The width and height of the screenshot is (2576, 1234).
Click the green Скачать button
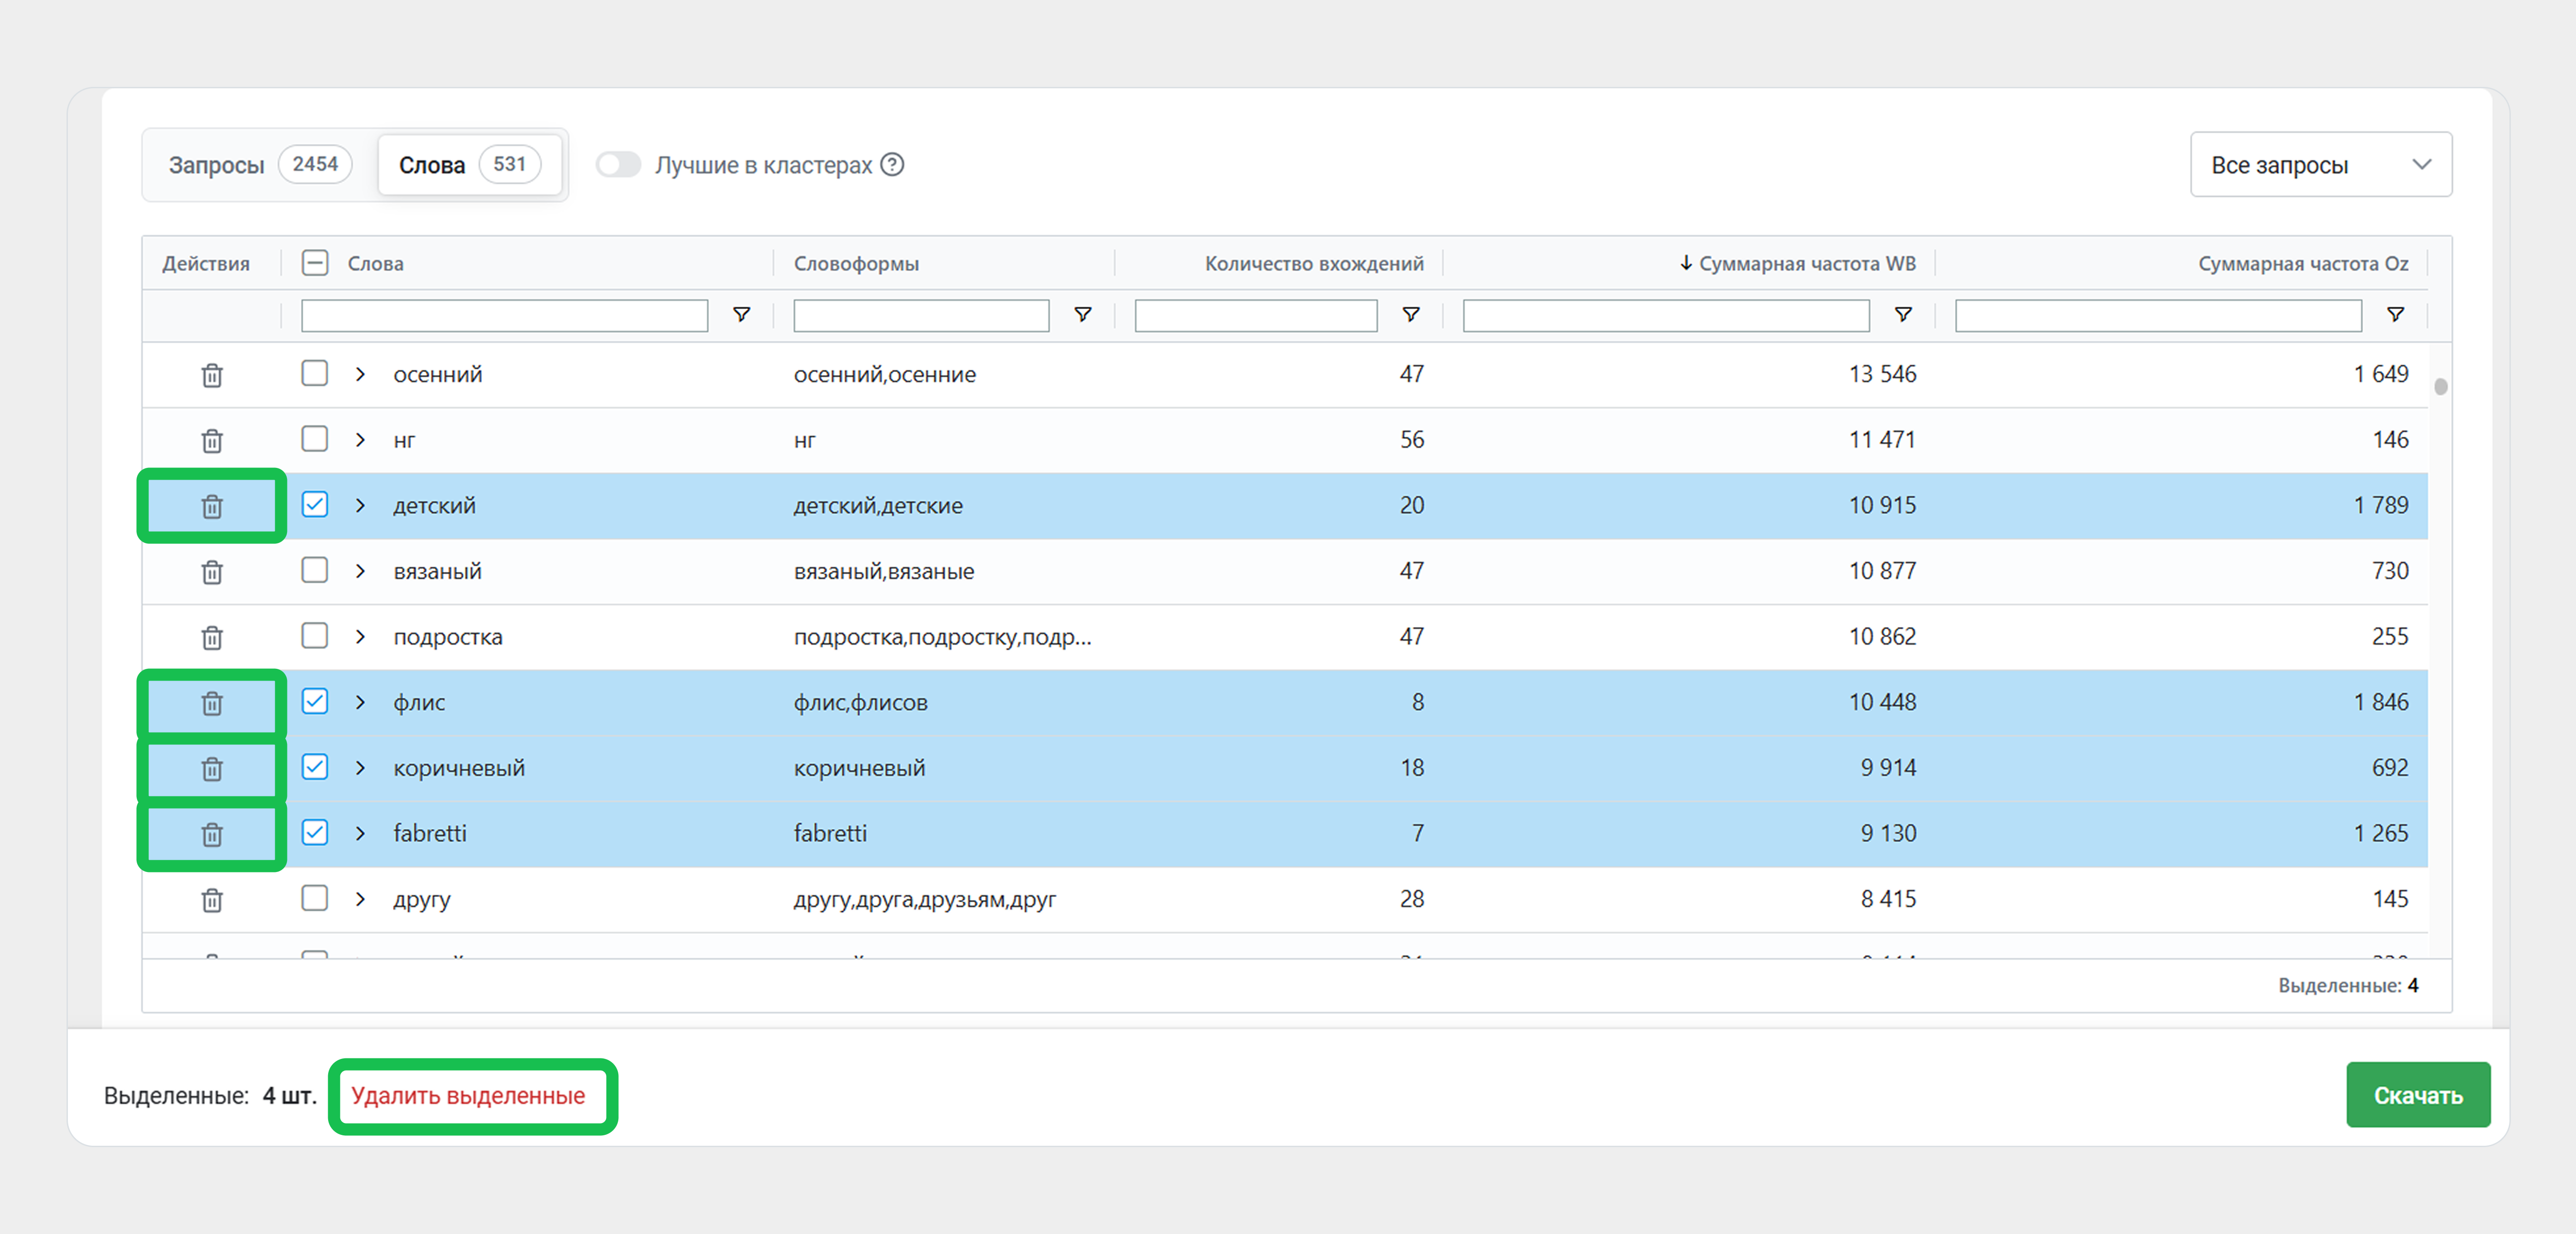[x=2418, y=1095]
